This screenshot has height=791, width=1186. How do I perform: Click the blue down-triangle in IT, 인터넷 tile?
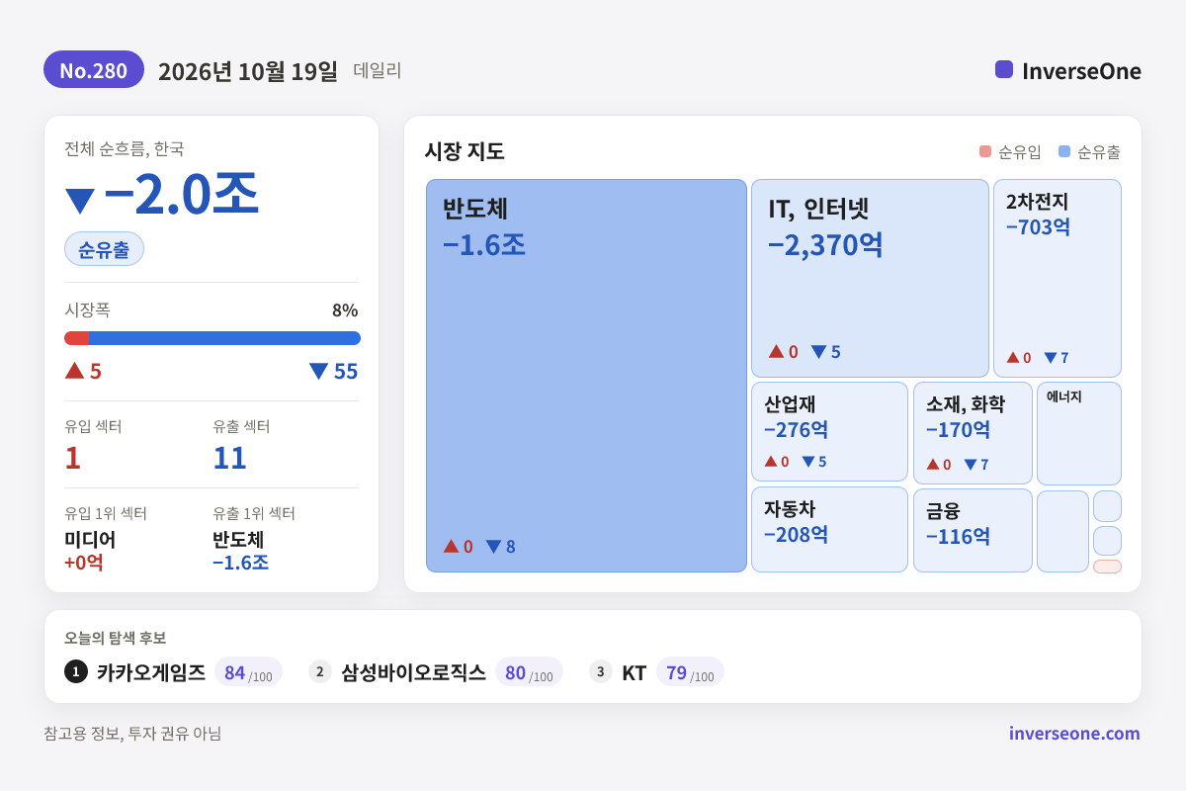[x=818, y=352]
